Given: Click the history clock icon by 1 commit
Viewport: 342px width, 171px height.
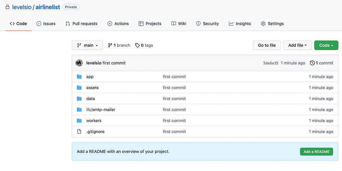Looking at the screenshot, I should click(312, 63).
